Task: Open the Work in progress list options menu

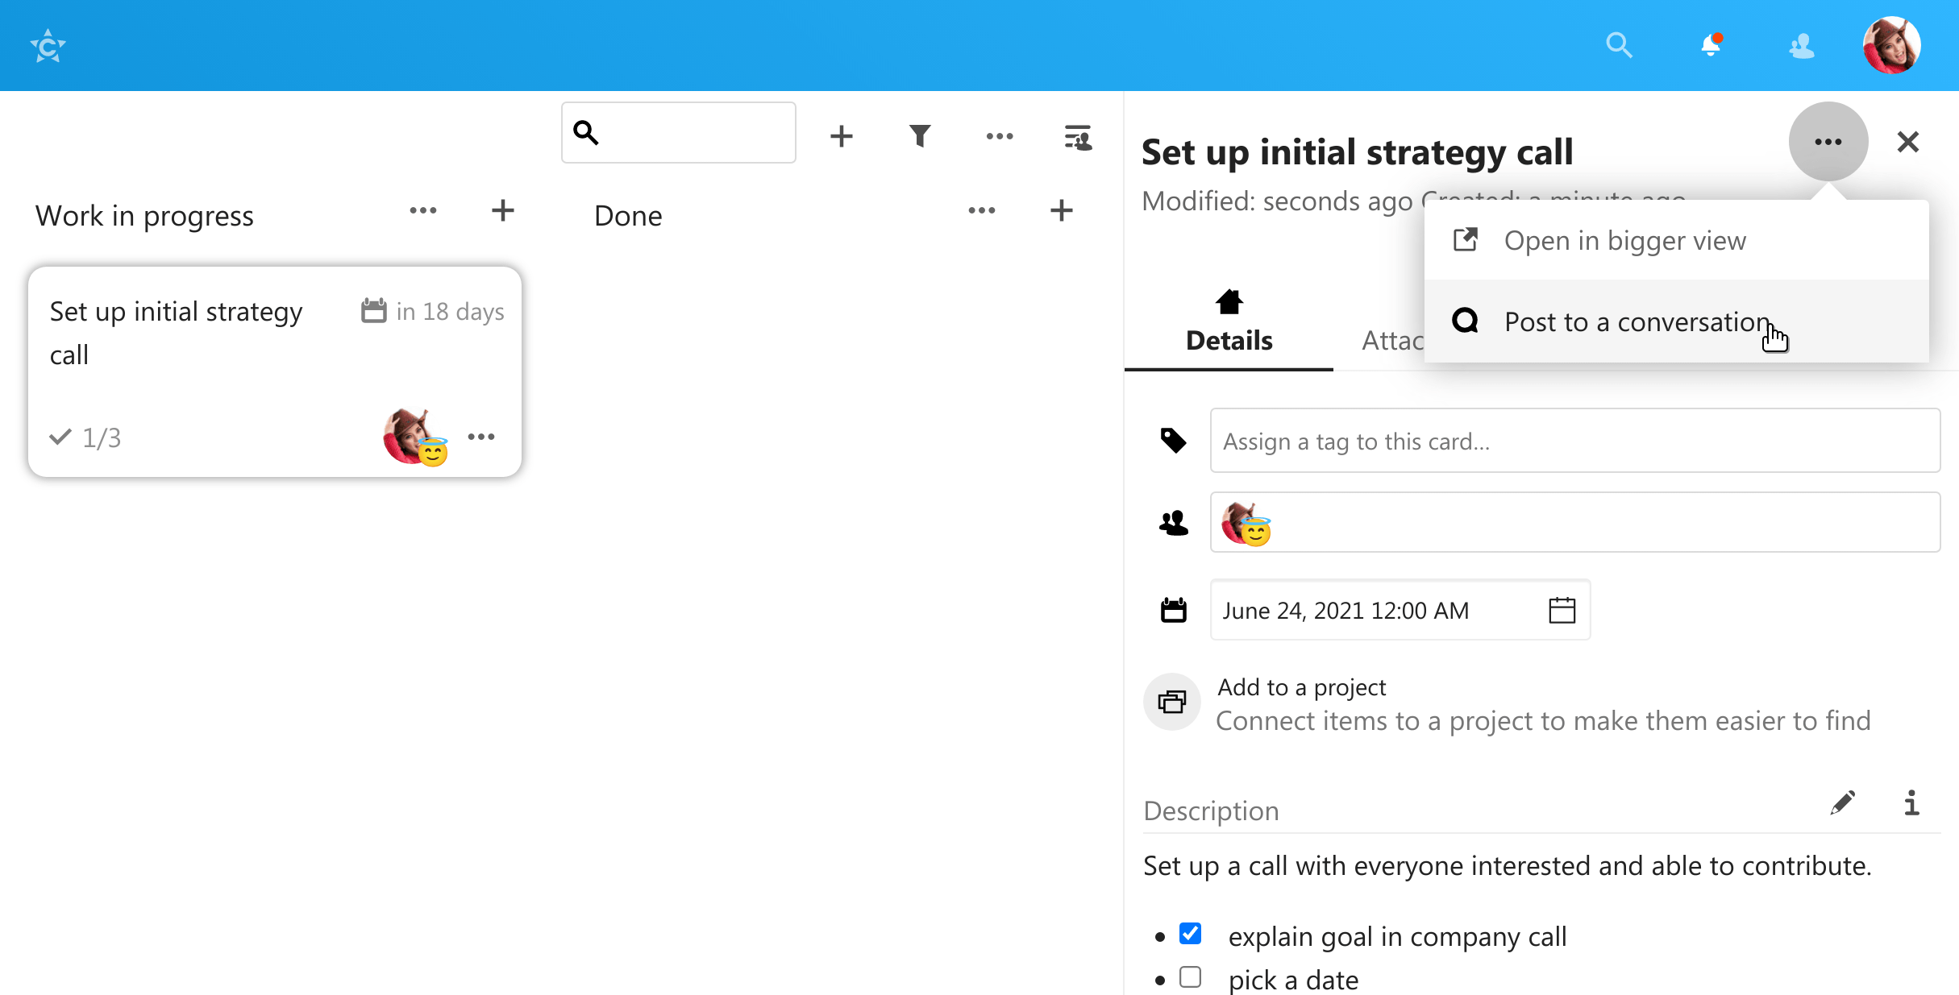Action: (x=422, y=210)
